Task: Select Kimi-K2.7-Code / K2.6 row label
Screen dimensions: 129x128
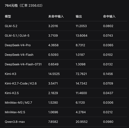Action: 21,83
